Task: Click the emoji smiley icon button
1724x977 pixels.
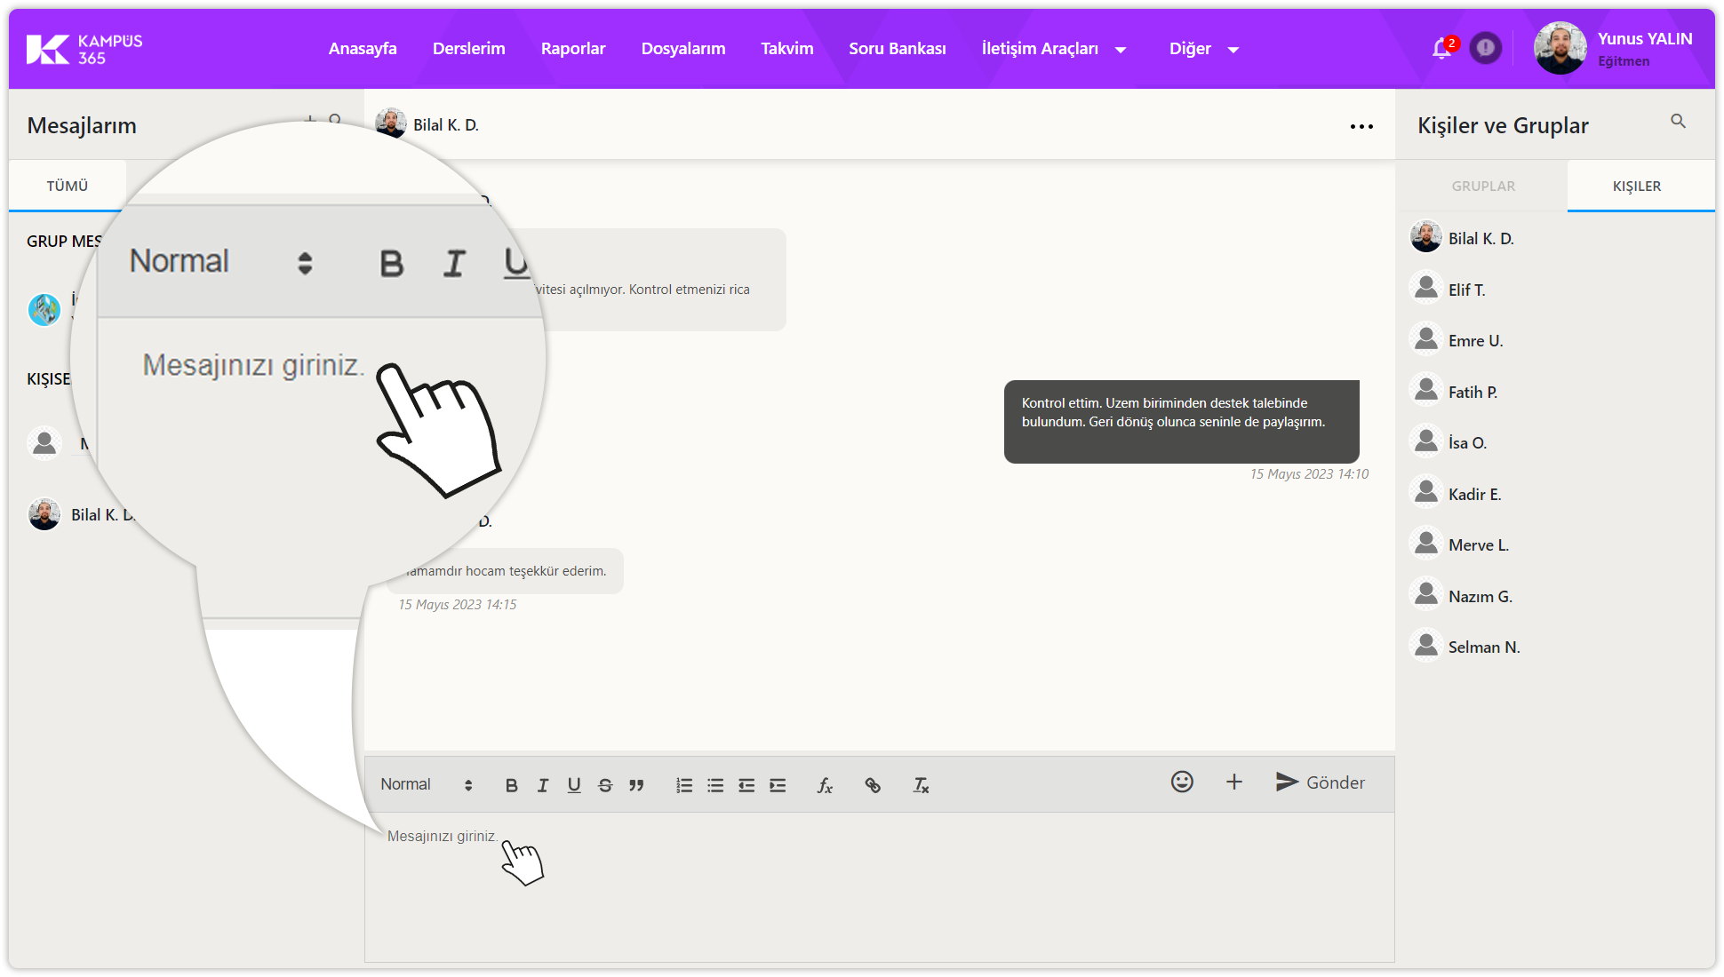Action: 1182,783
